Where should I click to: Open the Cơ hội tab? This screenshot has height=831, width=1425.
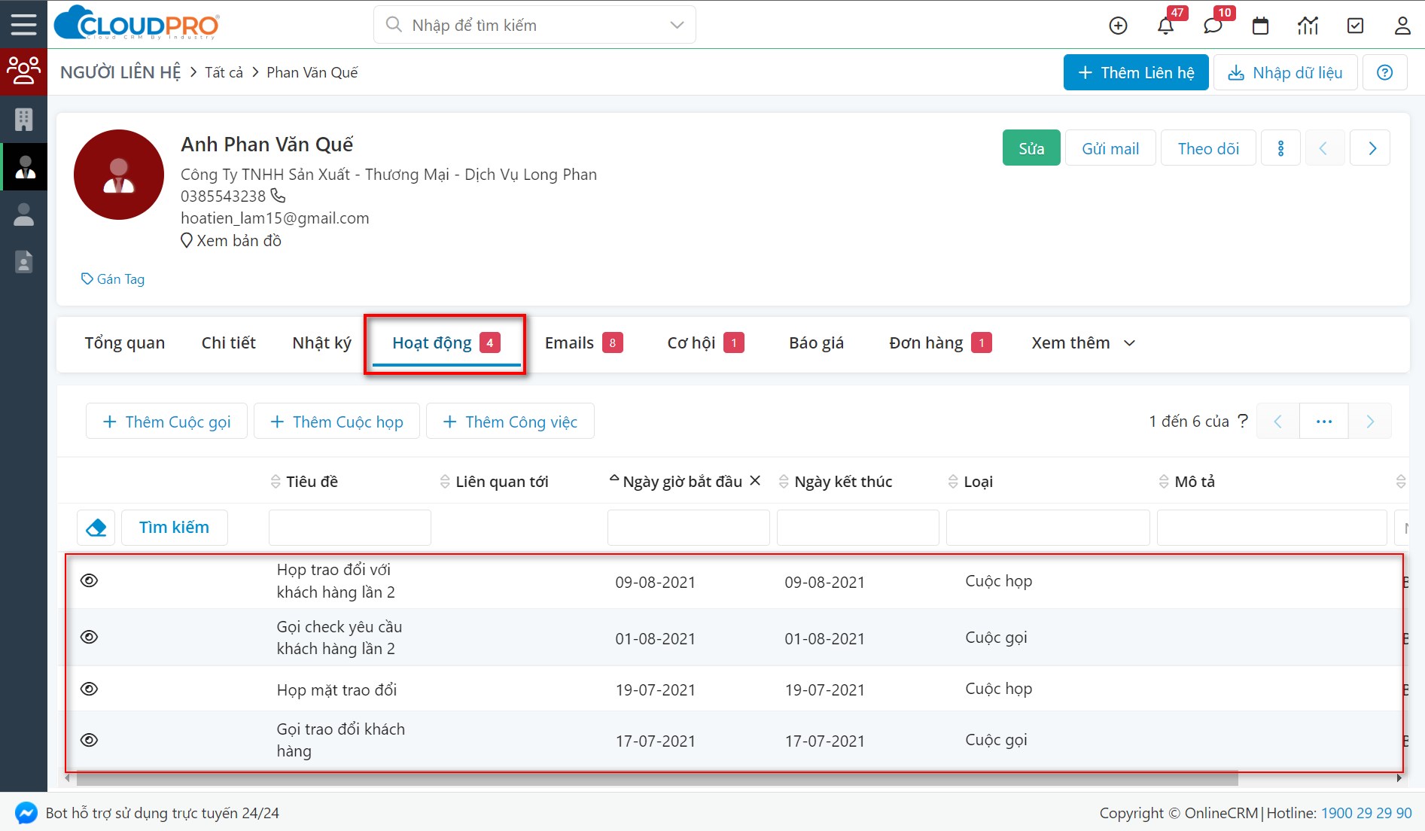click(705, 343)
